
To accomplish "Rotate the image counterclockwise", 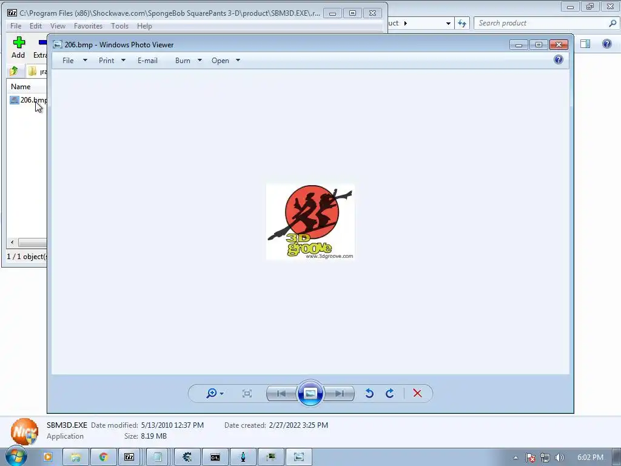I will (369, 393).
